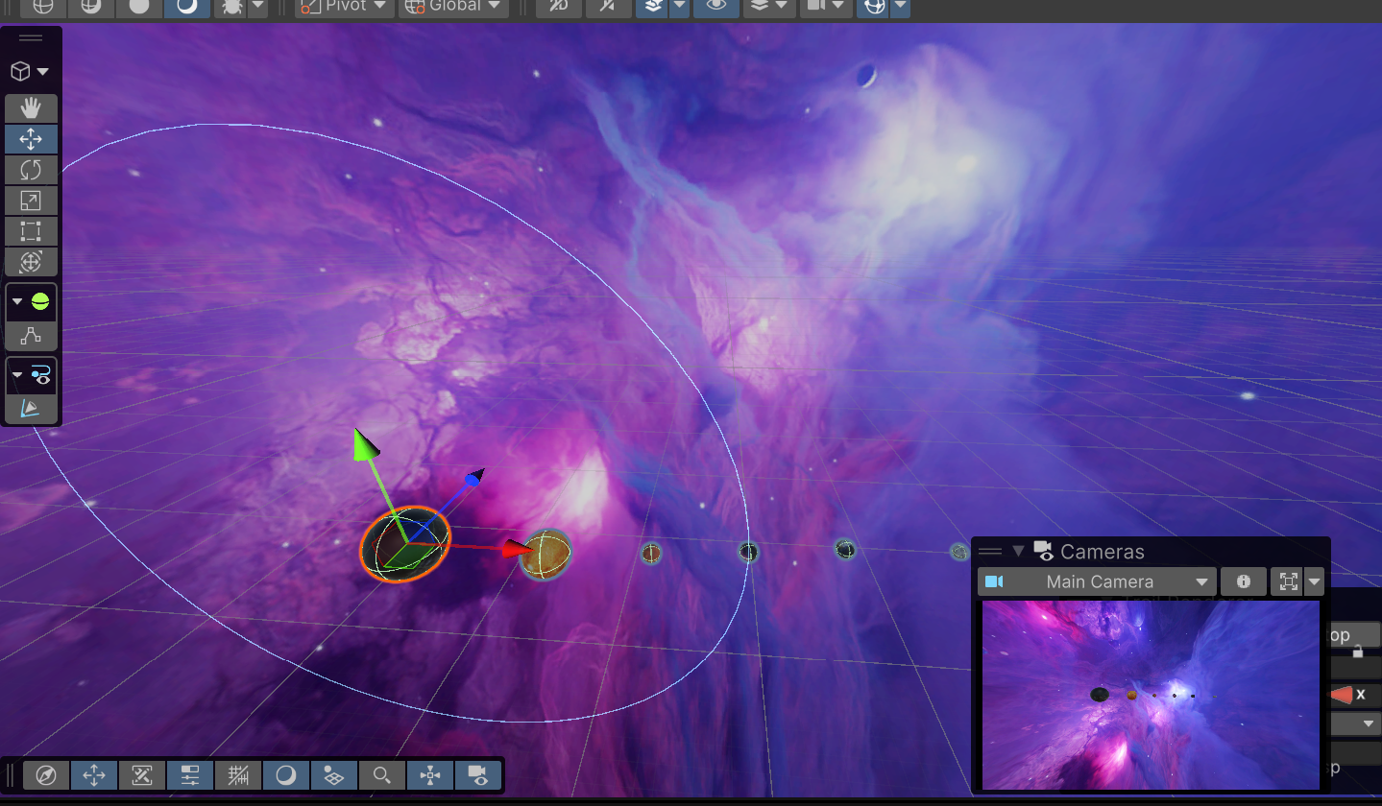Click the magnifier search icon in the bottom toolbar
Screen dimensions: 1382x806
coord(381,775)
